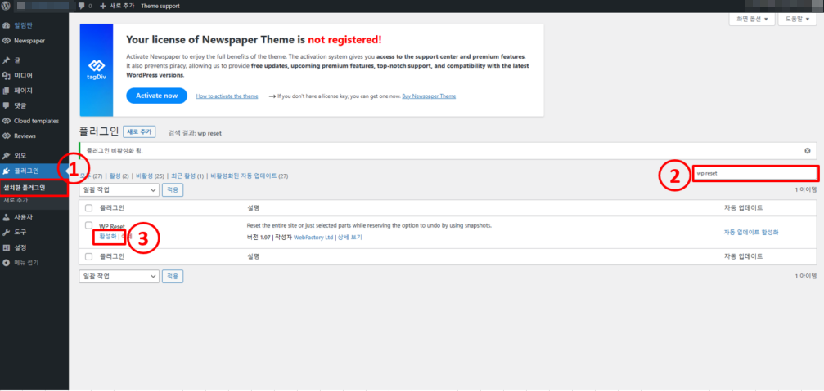This screenshot has width=824, height=391.
Task: Click the bottom 적용 button
Action: point(173,276)
